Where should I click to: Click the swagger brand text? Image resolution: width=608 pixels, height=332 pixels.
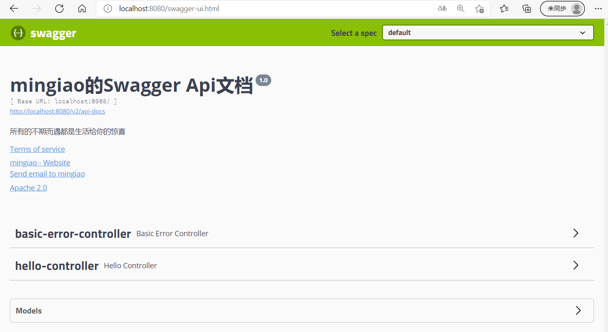point(53,33)
